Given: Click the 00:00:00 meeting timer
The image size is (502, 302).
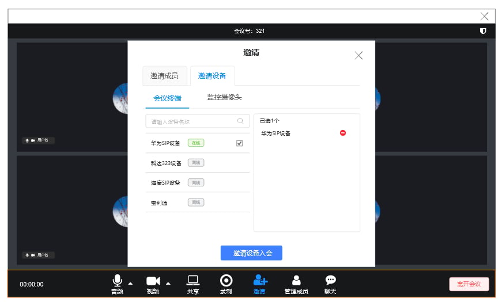Looking at the screenshot, I should (x=31, y=284).
